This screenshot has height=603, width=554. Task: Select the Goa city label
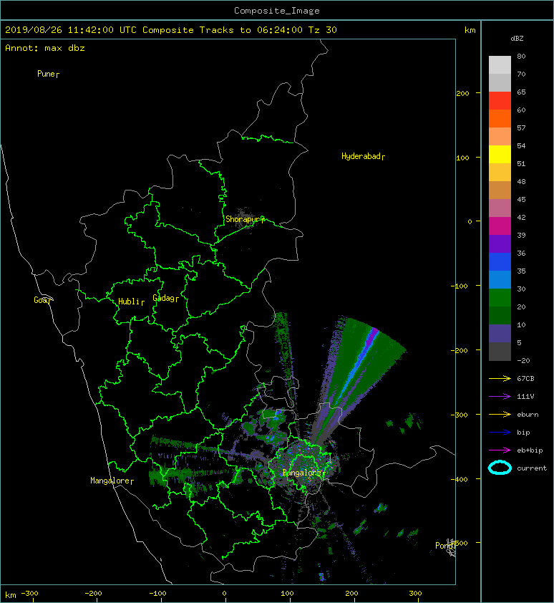tap(42, 300)
